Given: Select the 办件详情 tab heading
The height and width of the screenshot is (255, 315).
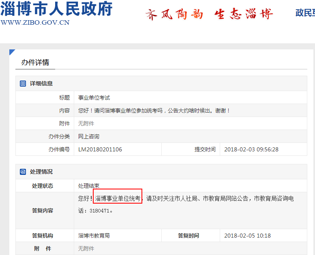Looking at the screenshot, I should pos(35,62).
